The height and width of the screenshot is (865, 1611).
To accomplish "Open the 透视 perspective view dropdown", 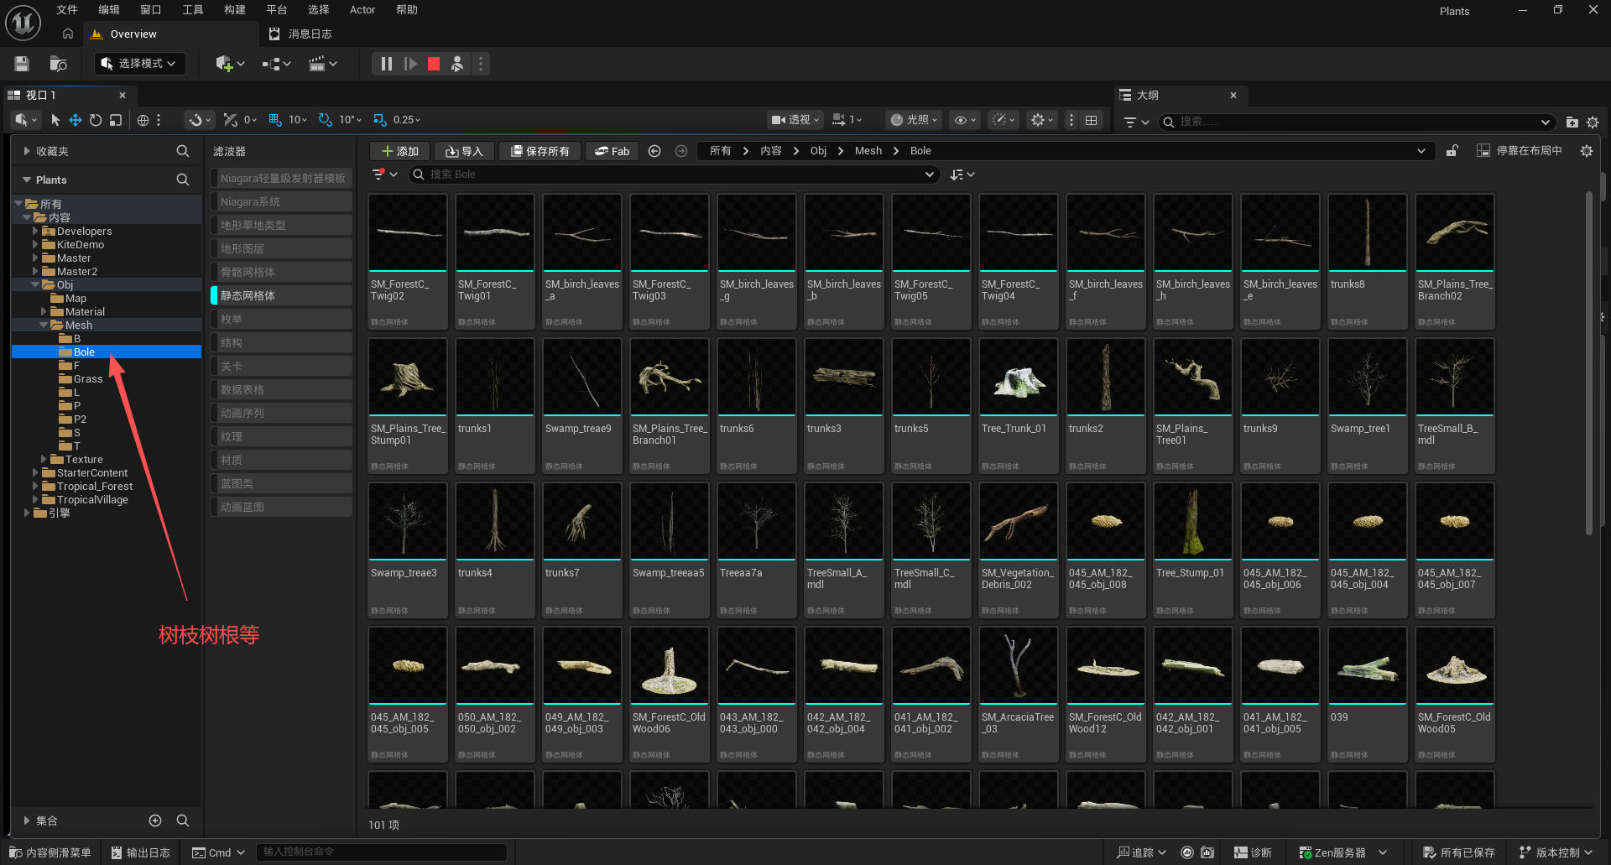I will tap(795, 120).
